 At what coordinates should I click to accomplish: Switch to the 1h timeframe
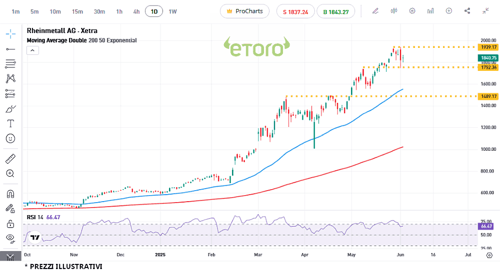tap(119, 12)
